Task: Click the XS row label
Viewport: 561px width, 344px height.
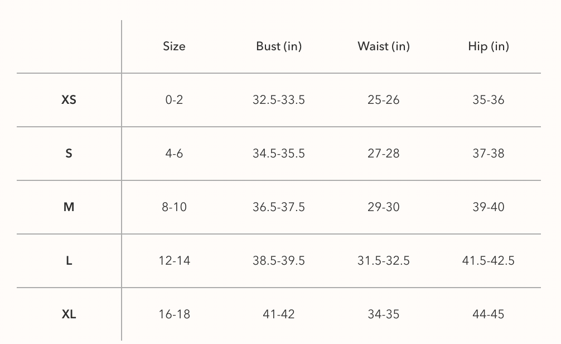Action: [69, 100]
